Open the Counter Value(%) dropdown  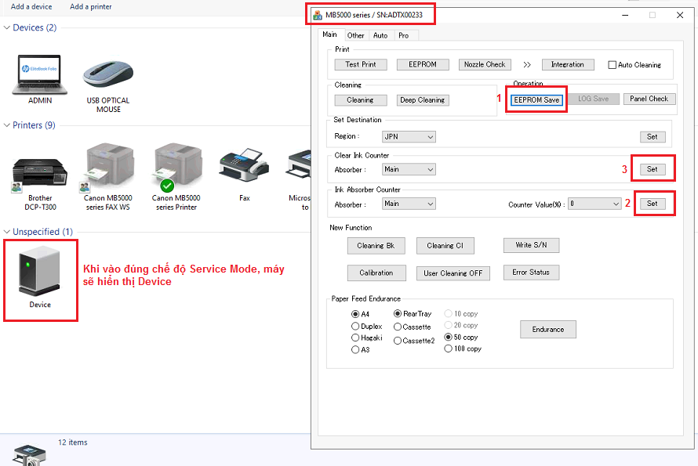pyautogui.click(x=594, y=204)
